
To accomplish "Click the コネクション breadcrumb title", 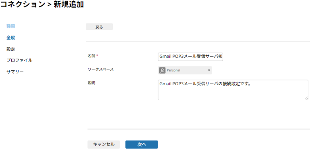I will pyautogui.click(x=23, y=4).
